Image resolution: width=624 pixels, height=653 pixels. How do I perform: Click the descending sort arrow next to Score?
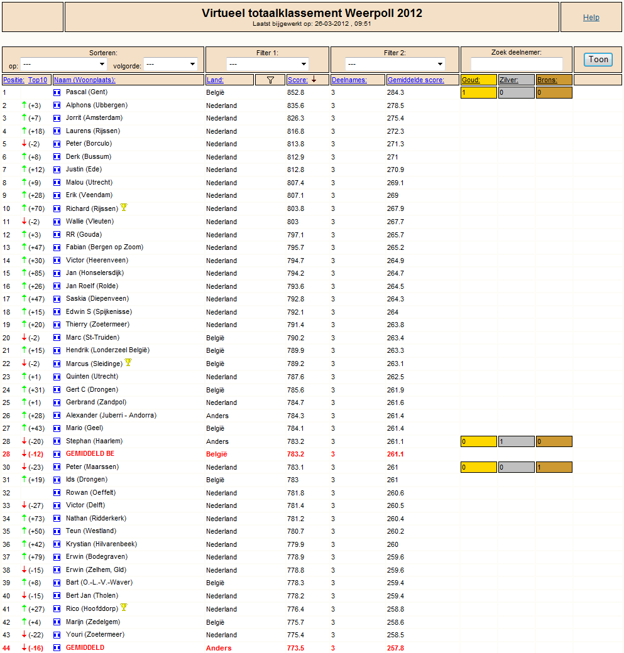coord(314,80)
